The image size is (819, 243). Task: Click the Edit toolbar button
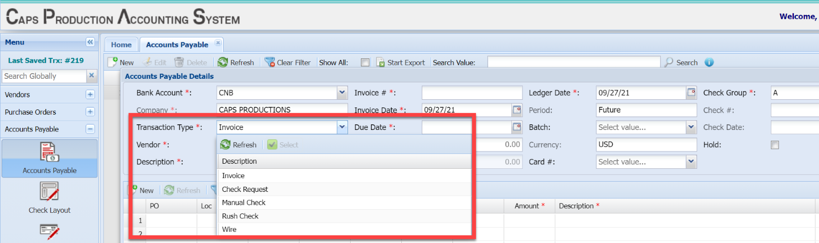tap(155, 62)
